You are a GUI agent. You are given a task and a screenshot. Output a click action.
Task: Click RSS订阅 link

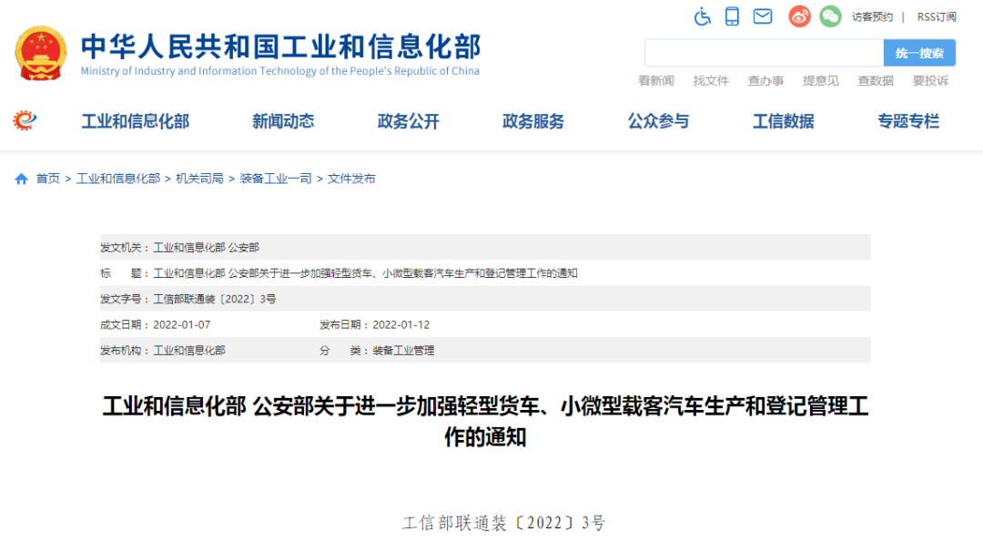[x=937, y=17]
